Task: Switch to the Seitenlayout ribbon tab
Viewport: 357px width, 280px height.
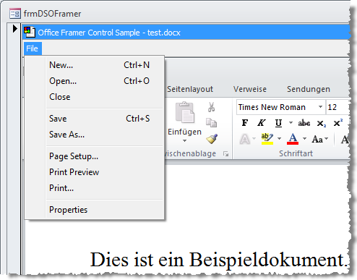Action: click(190, 89)
